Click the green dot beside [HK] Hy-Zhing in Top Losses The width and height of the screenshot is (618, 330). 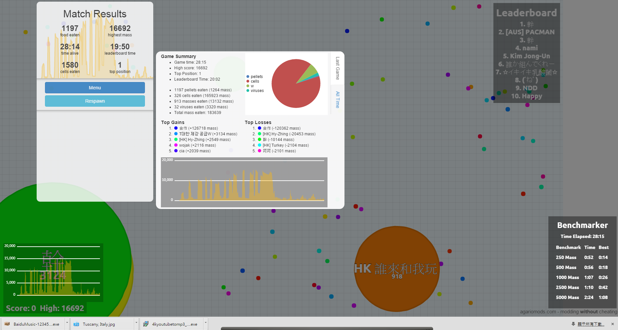[x=259, y=134]
